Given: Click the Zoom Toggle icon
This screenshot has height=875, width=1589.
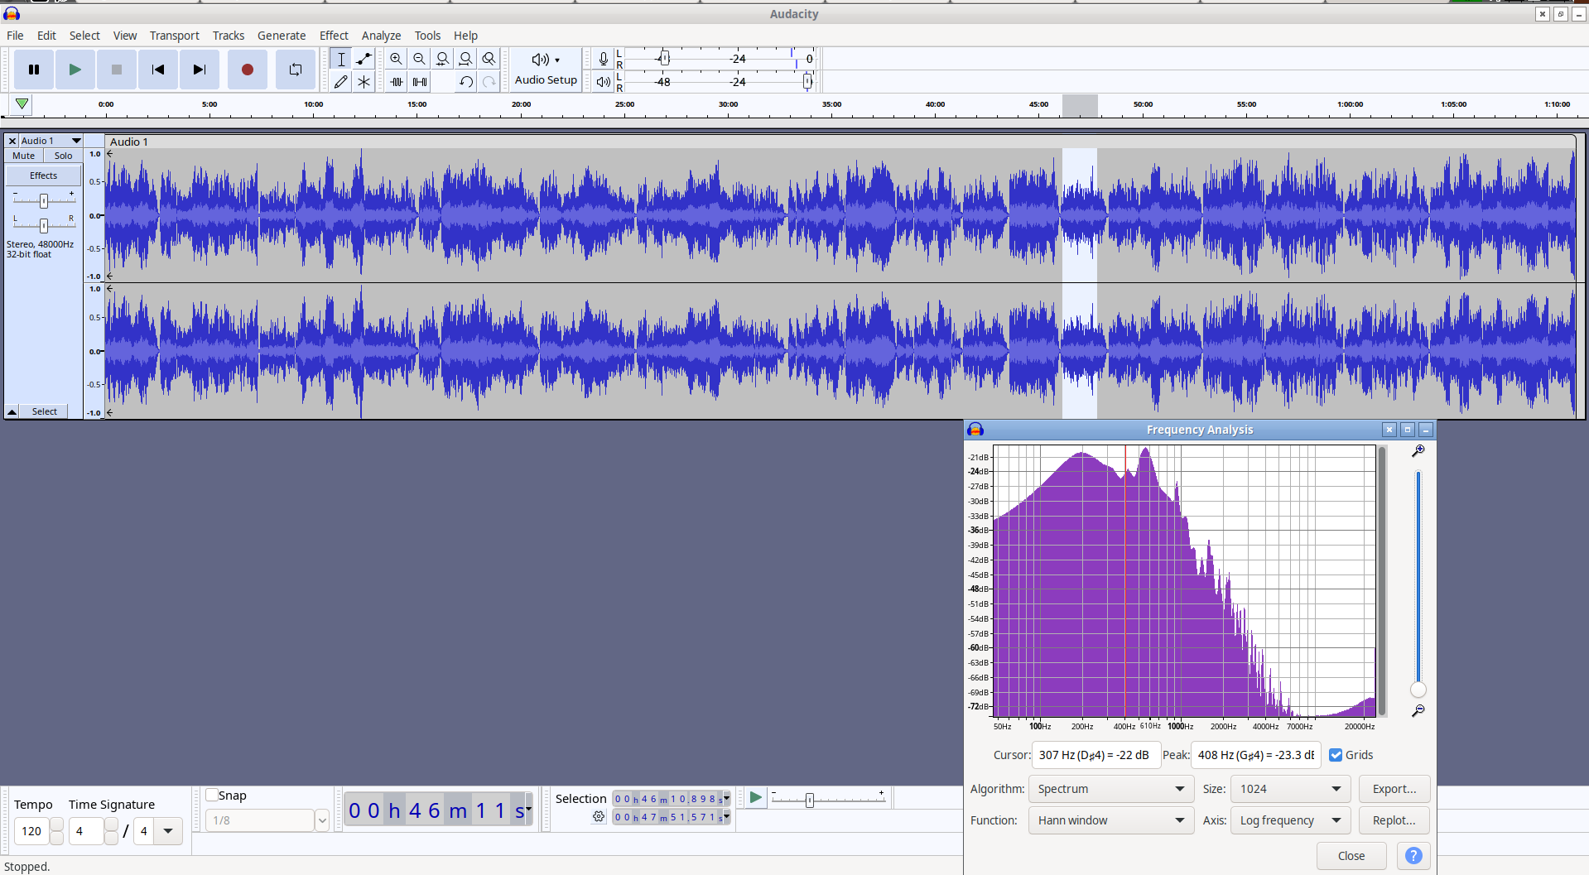Looking at the screenshot, I should point(489,59).
